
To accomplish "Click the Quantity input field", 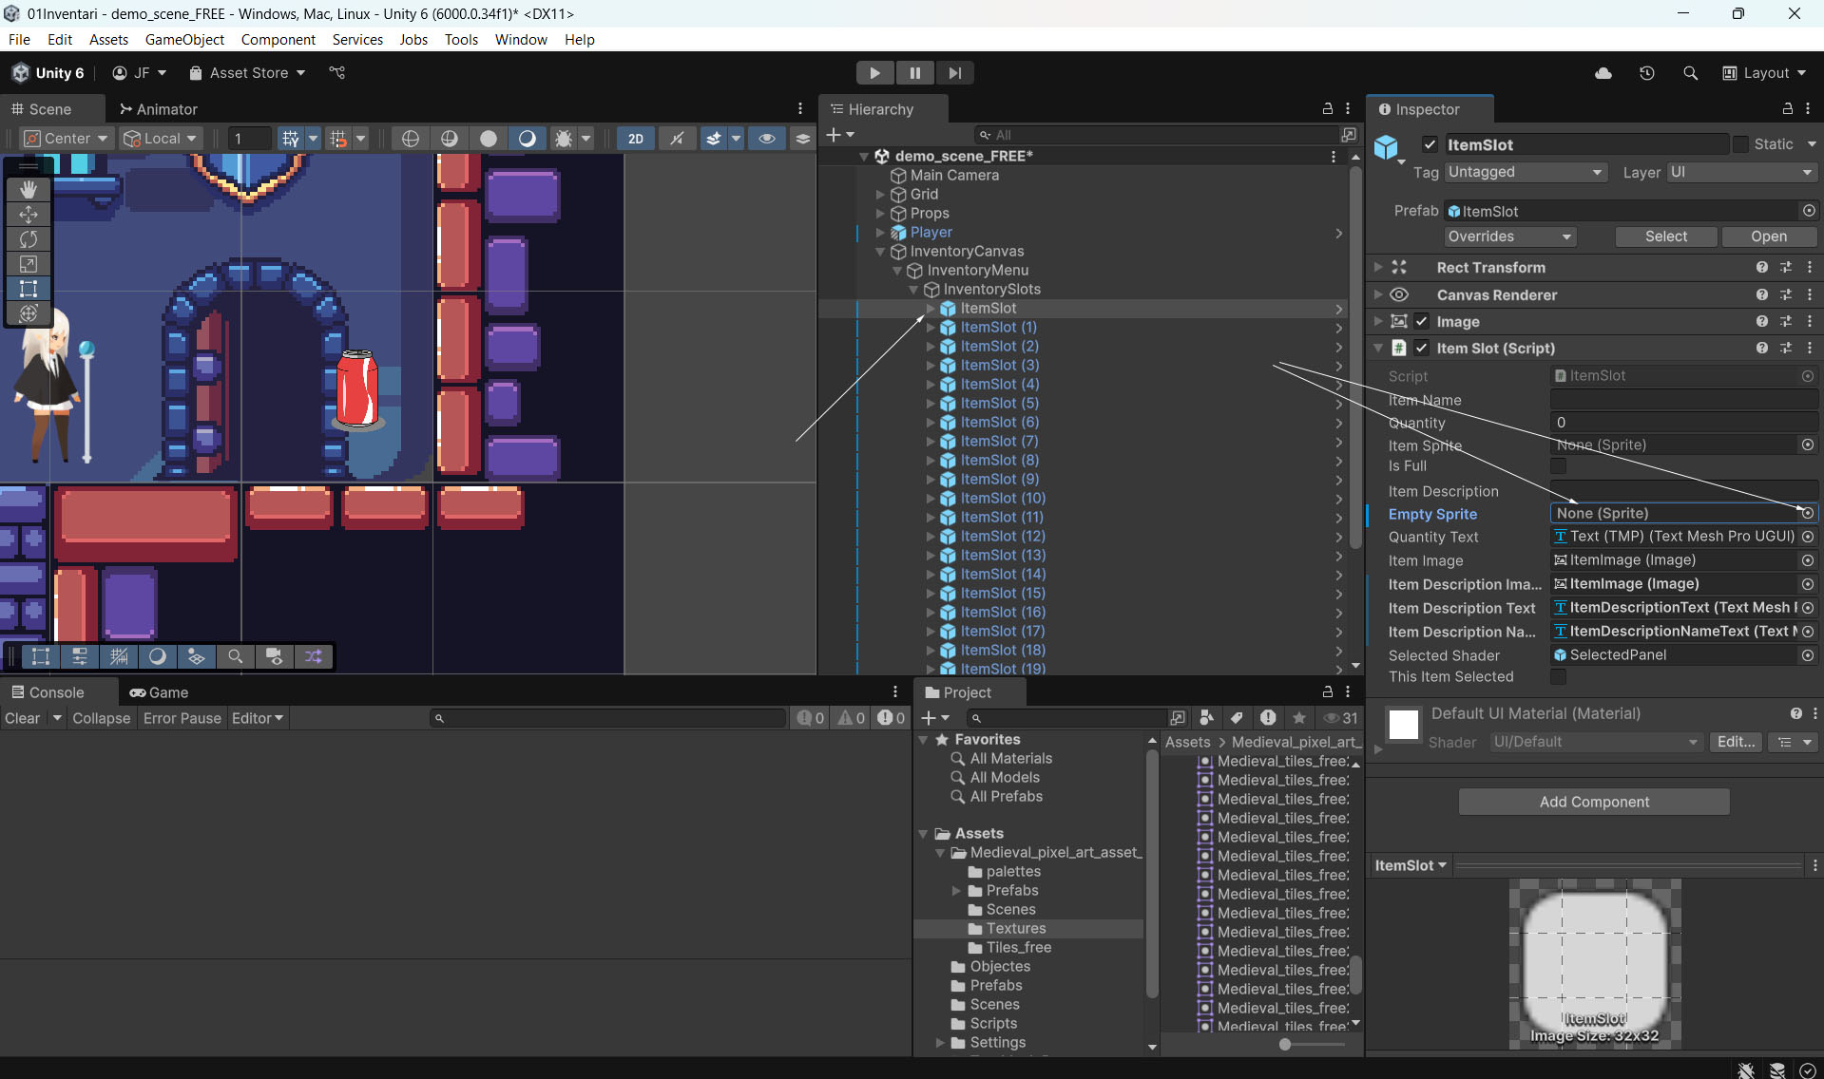I will 1683,423.
